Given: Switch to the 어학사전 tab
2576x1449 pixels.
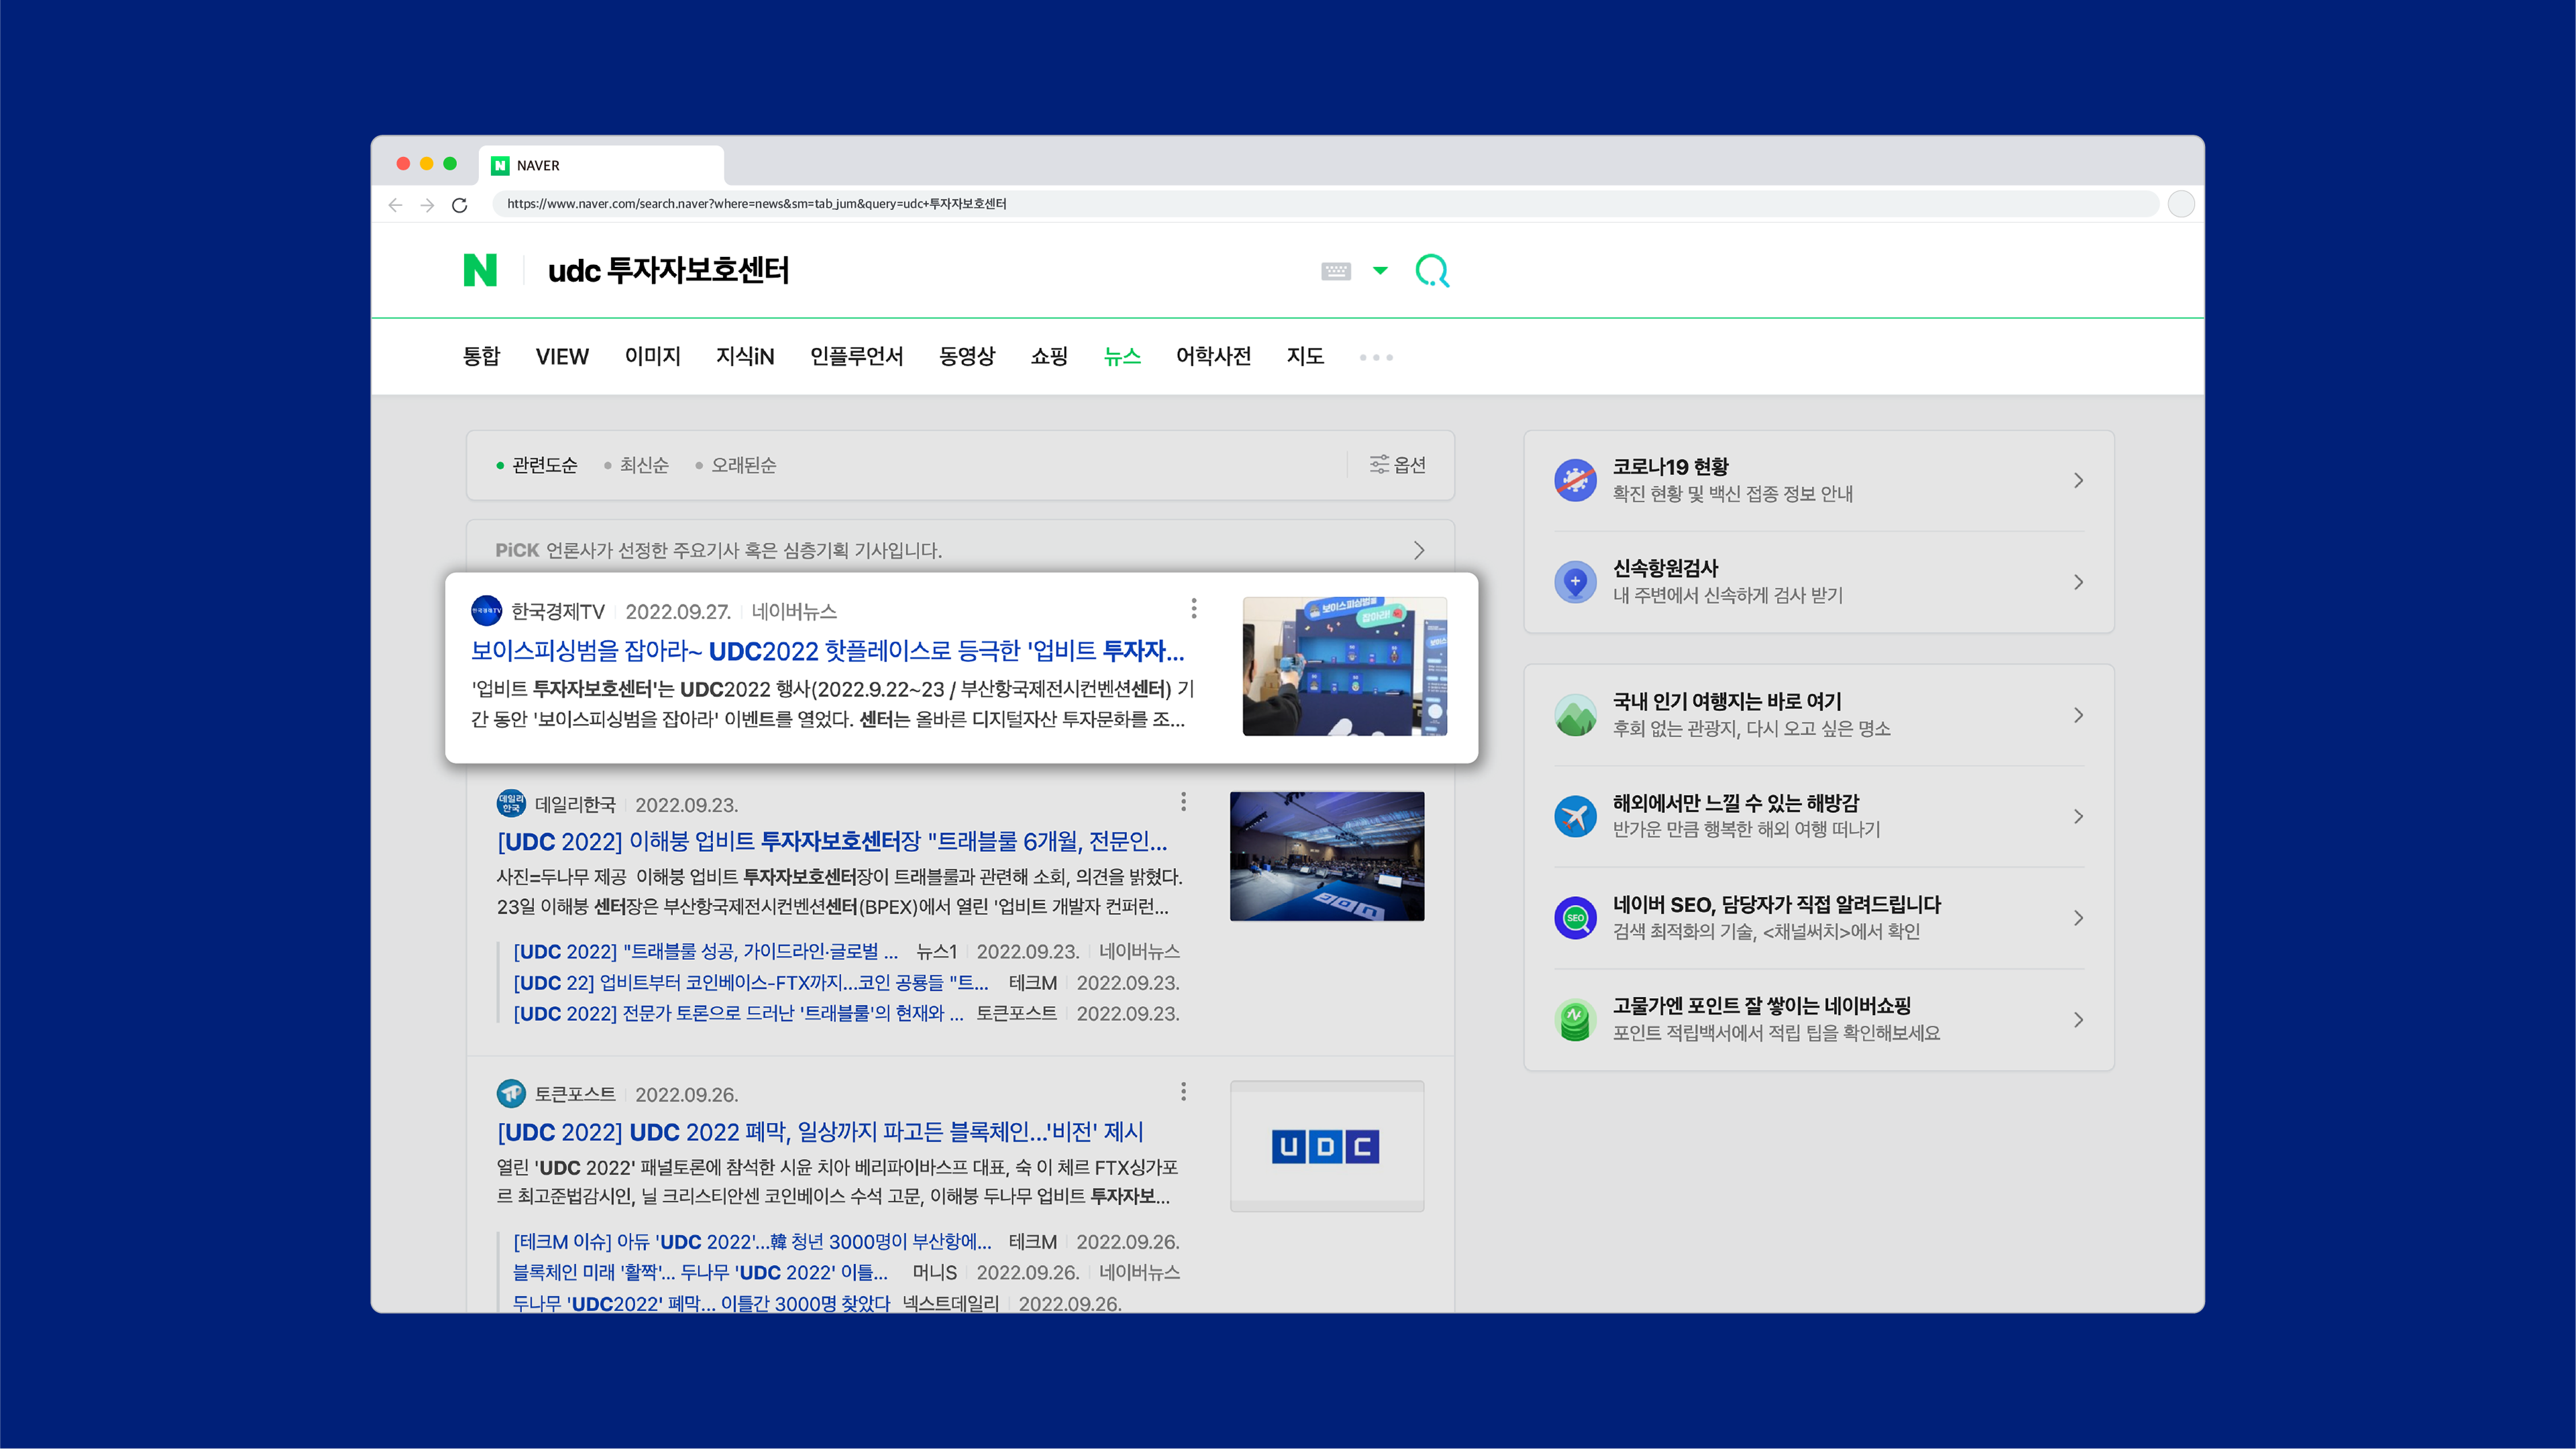Looking at the screenshot, I should click(x=1213, y=356).
